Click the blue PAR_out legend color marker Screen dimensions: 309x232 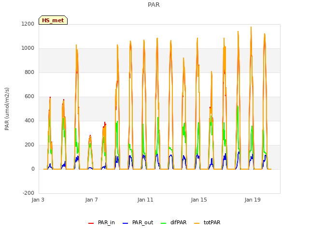tap(125, 223)
